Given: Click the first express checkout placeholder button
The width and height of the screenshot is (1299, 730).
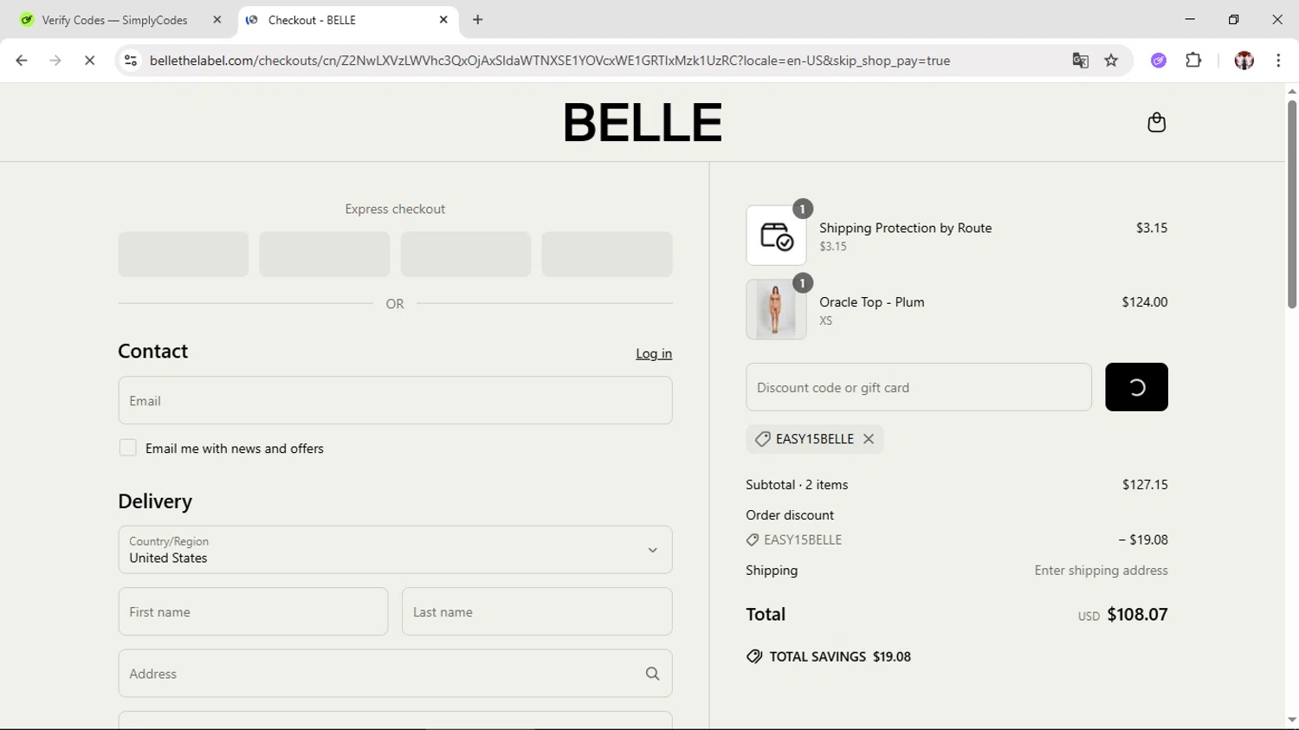Looking at the screenshot, I should tap(184, 254).
